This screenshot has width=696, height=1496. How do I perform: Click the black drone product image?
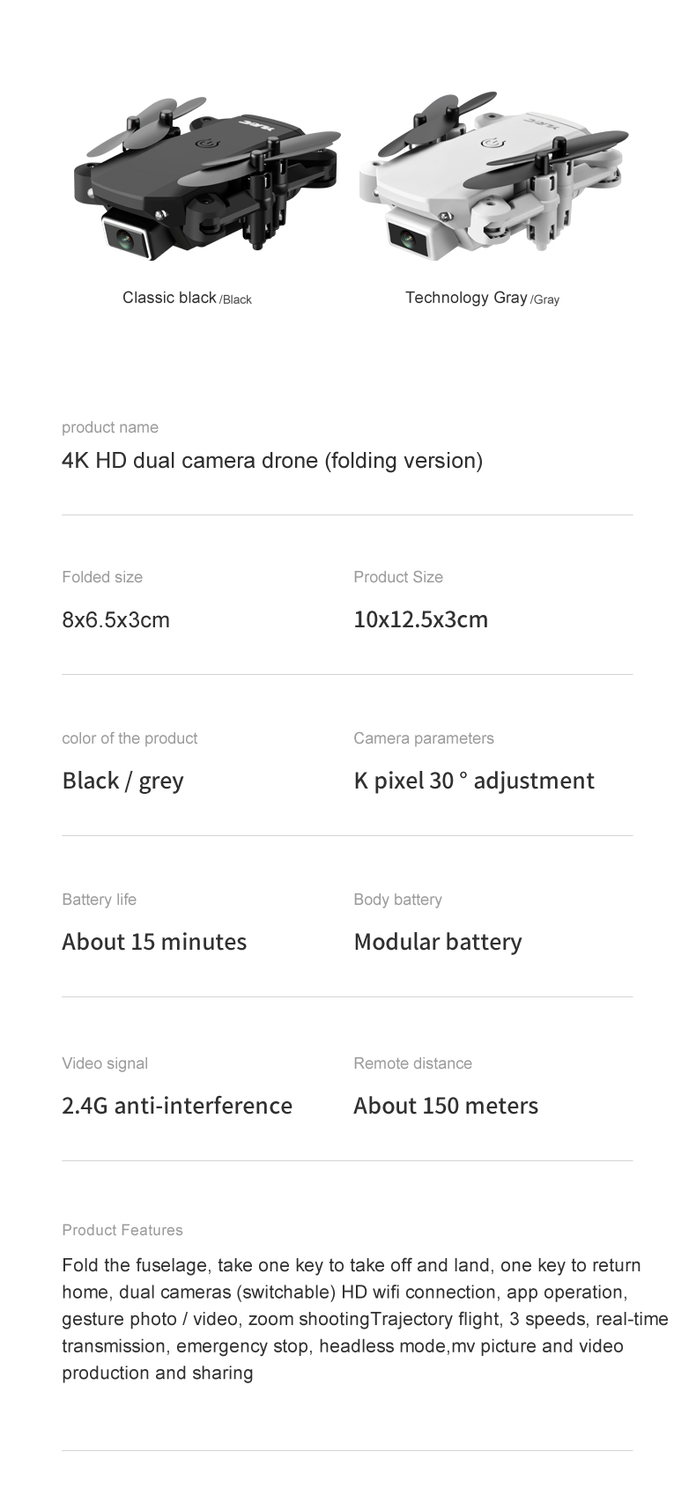pos(207,176)
